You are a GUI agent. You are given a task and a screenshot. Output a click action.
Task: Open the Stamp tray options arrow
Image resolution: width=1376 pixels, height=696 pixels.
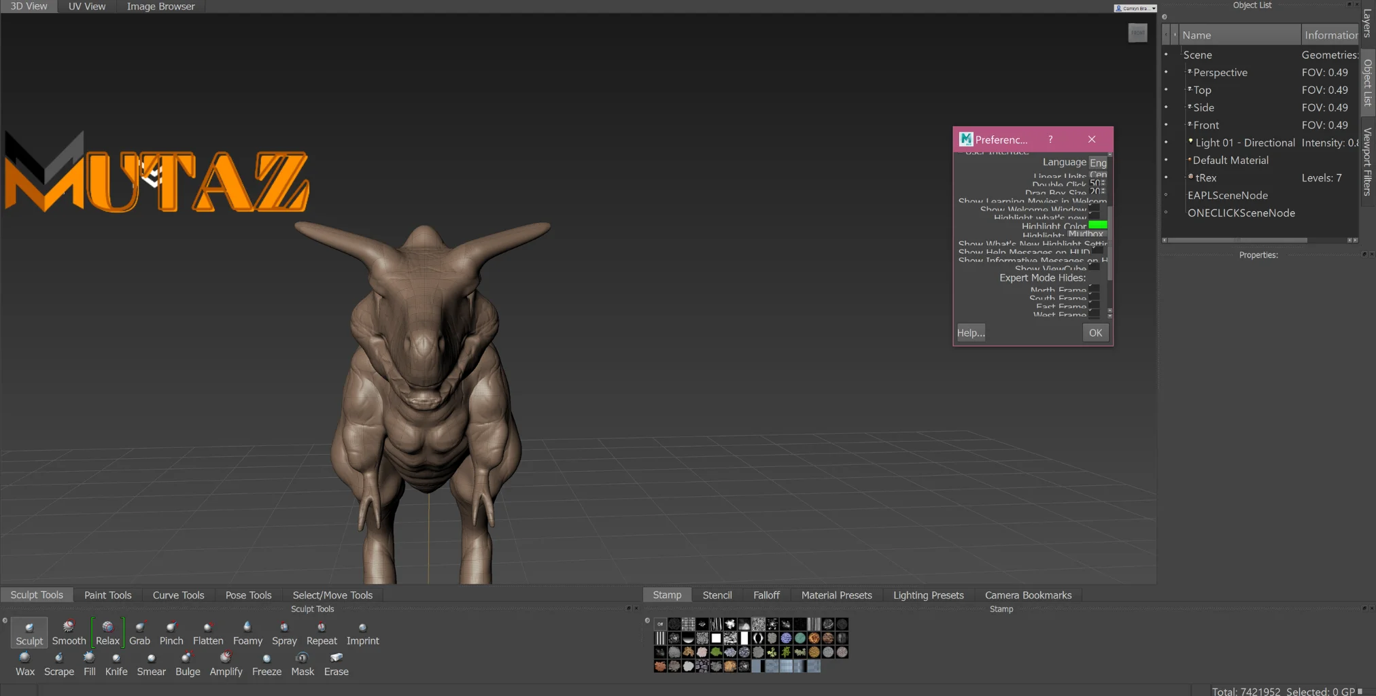[647, 620]
